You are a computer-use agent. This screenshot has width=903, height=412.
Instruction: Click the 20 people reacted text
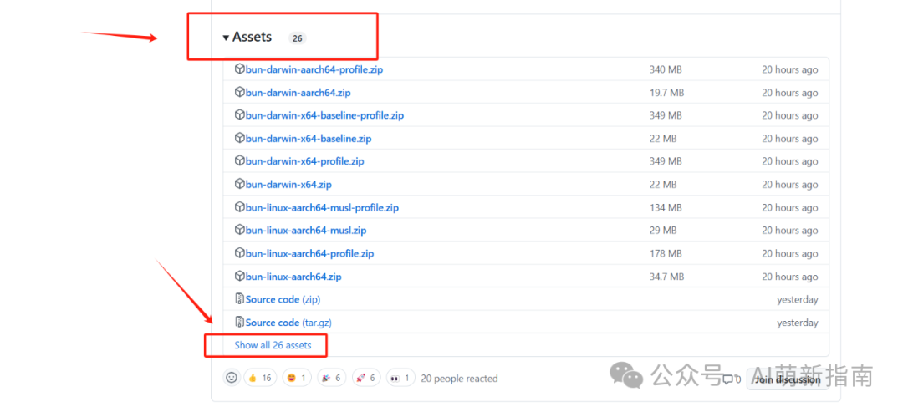(459, 379)
